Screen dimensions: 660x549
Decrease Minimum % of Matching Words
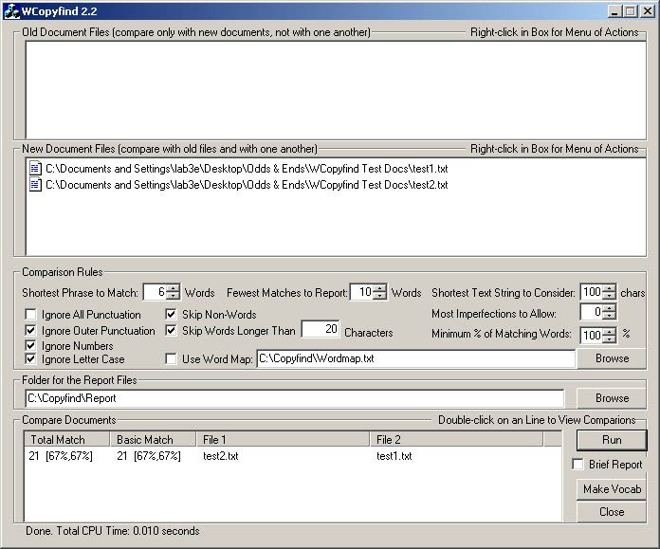tap(609, 339)
